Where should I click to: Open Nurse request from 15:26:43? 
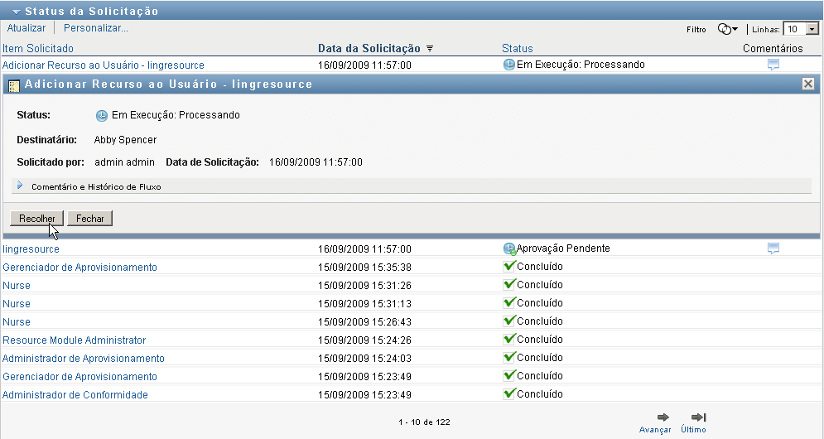(x=17, y=321)
